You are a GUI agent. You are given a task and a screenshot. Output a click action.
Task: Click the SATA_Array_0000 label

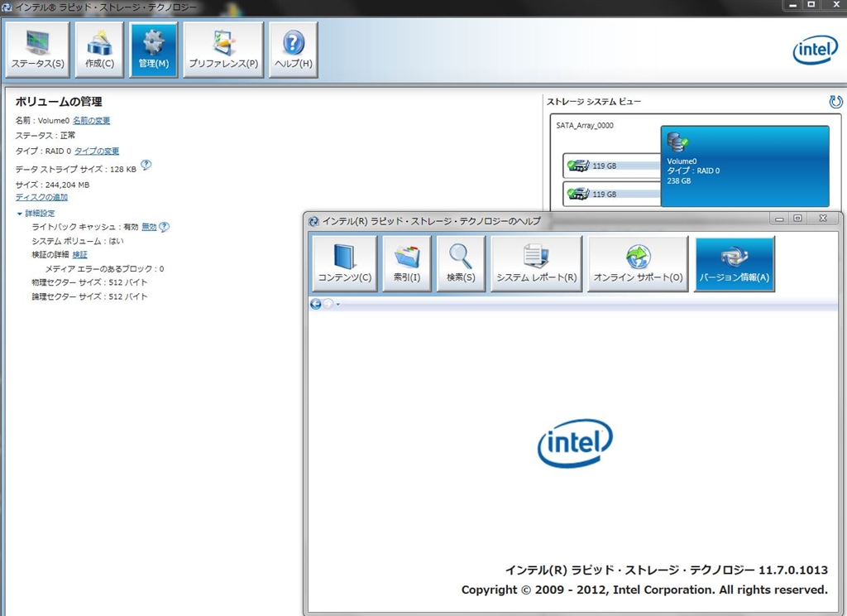tap(585, 126)
